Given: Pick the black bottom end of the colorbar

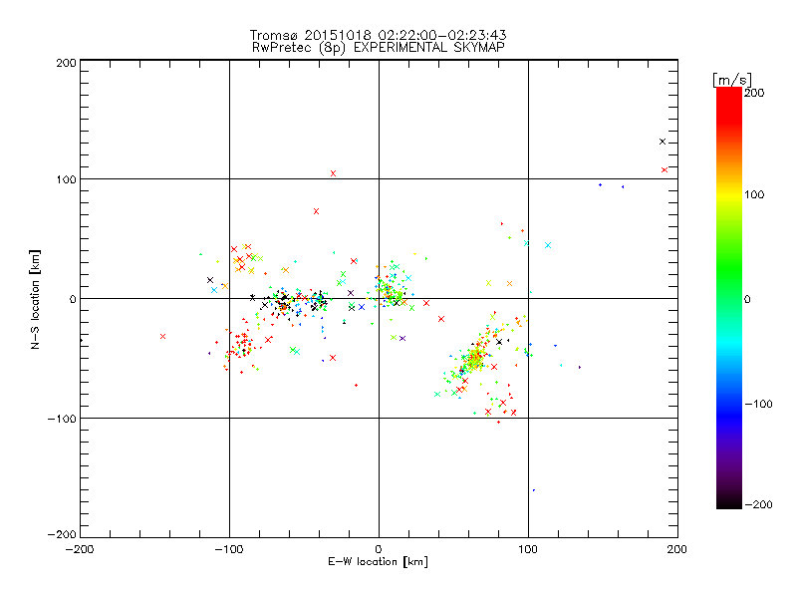Looking at the screenshot, I should pos(729,501).
